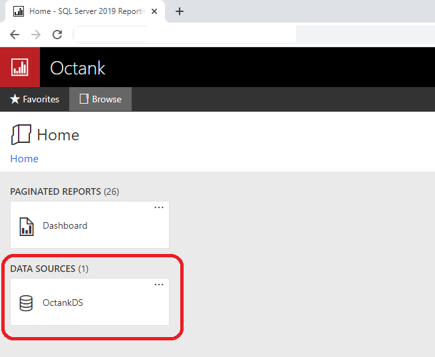Viewport: 435px width, 357px height.
Task: Open the Favorites tab
Action: [x=35, y=99]
